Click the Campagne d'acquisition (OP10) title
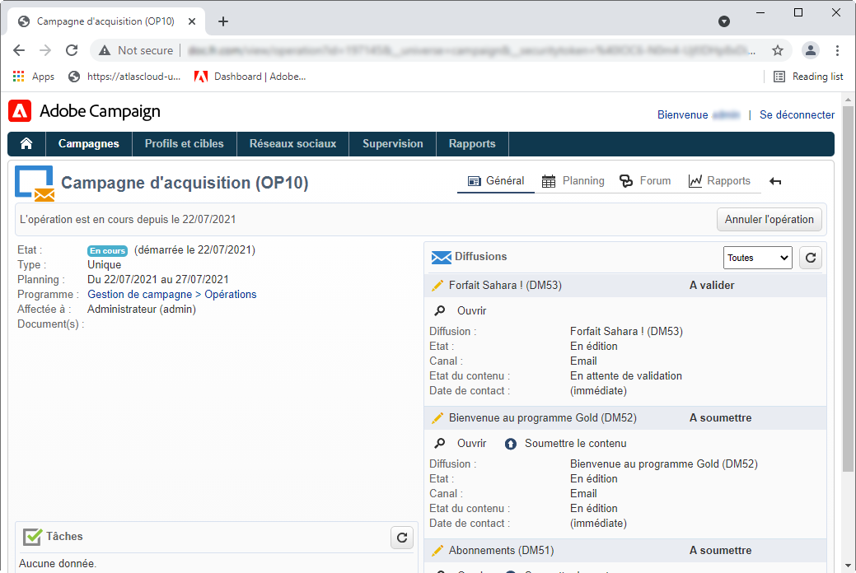 click(x=185, y=183)
